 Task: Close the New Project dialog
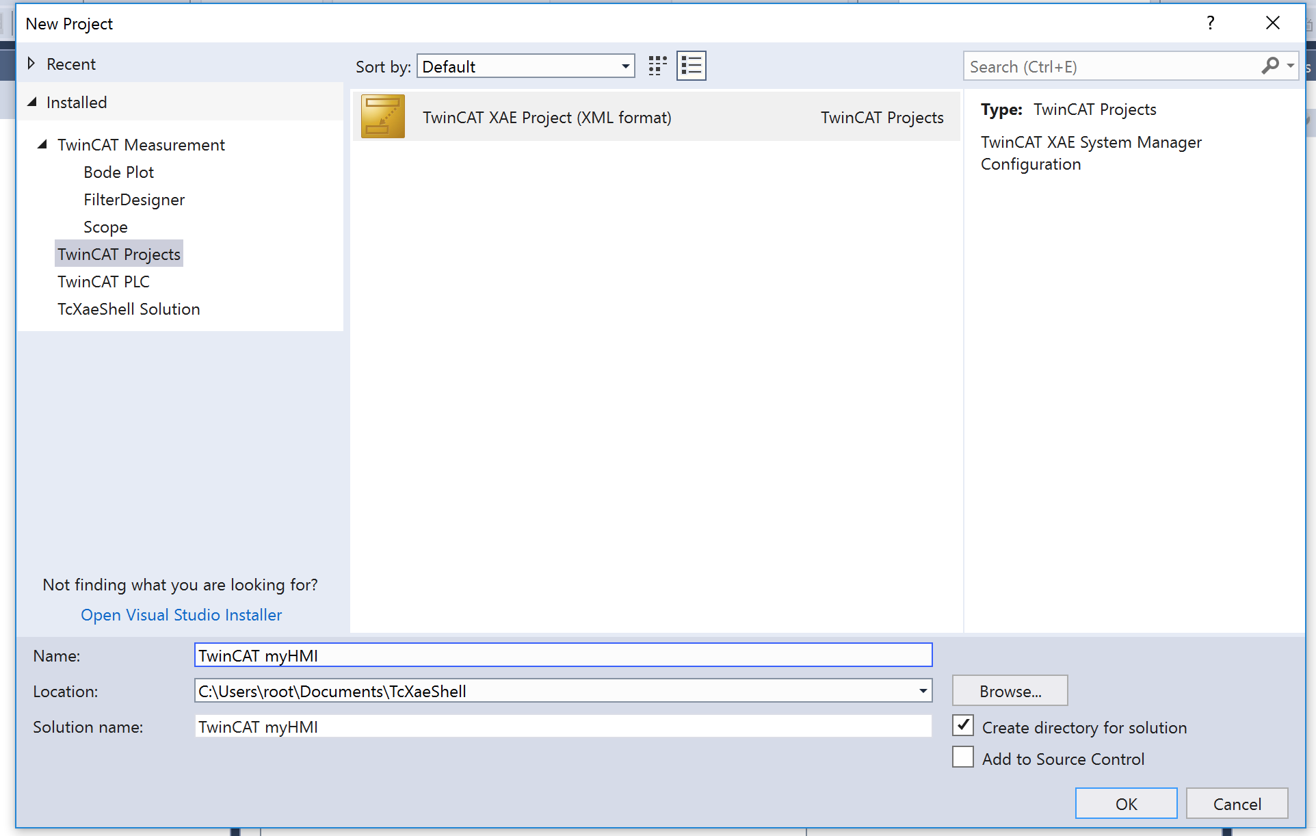(1272, 23)
